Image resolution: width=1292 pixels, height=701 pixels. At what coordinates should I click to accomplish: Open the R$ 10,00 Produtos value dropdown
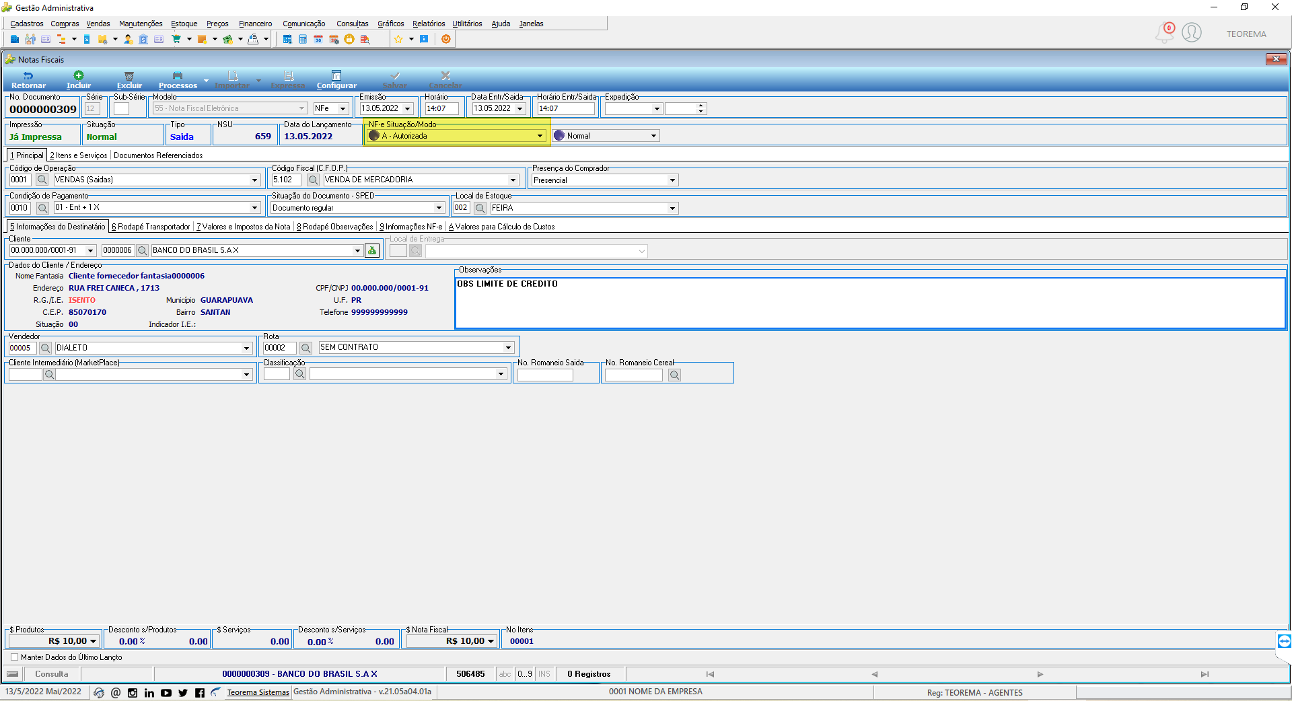tap(93, 641)
